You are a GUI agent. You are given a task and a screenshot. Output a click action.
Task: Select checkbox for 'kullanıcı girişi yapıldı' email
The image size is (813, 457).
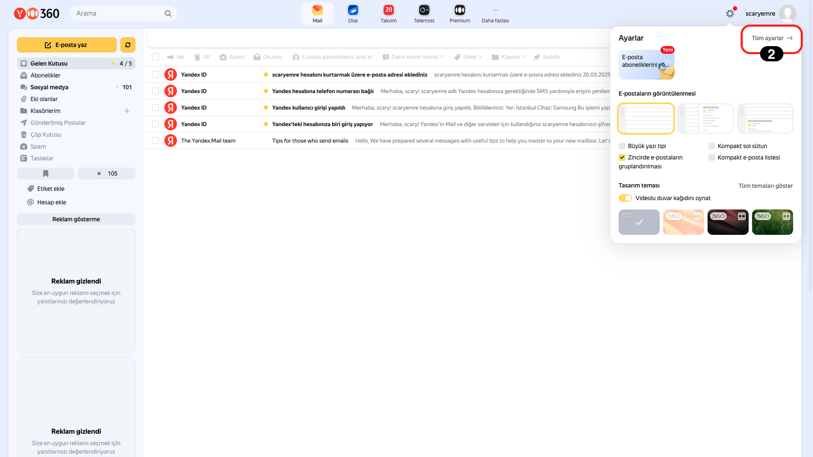pos(155,107)
